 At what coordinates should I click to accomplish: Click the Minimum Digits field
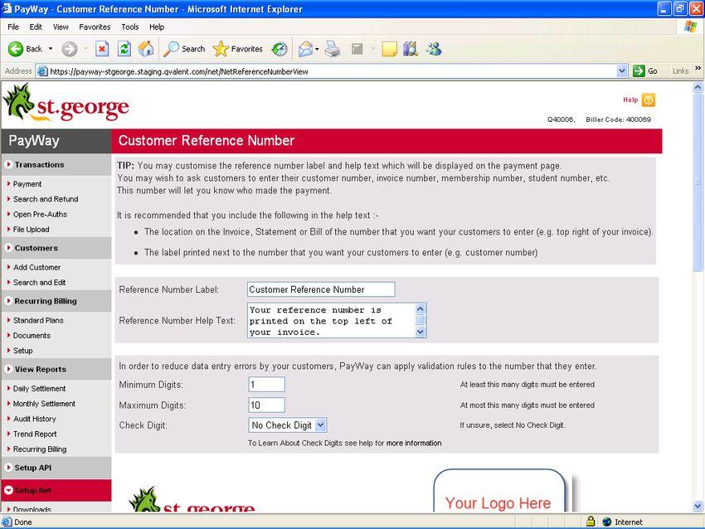tap(266, 384)
